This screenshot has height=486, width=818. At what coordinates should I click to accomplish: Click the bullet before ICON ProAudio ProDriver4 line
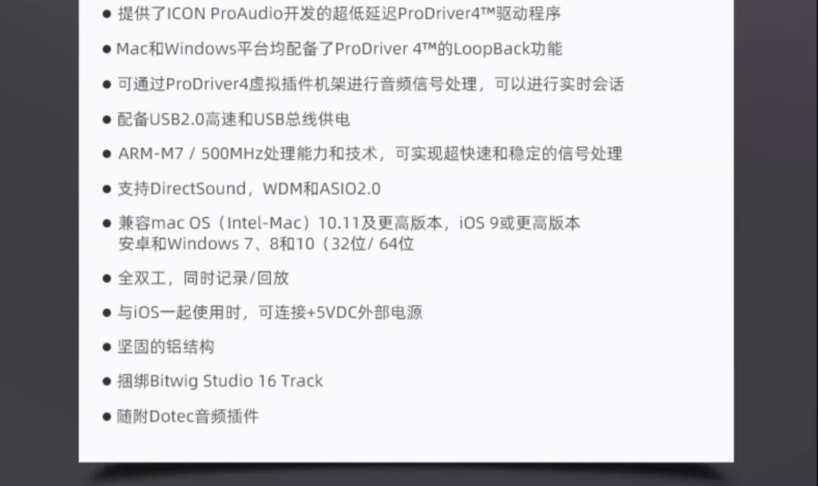pyautogui.click(x=107, y=14)
